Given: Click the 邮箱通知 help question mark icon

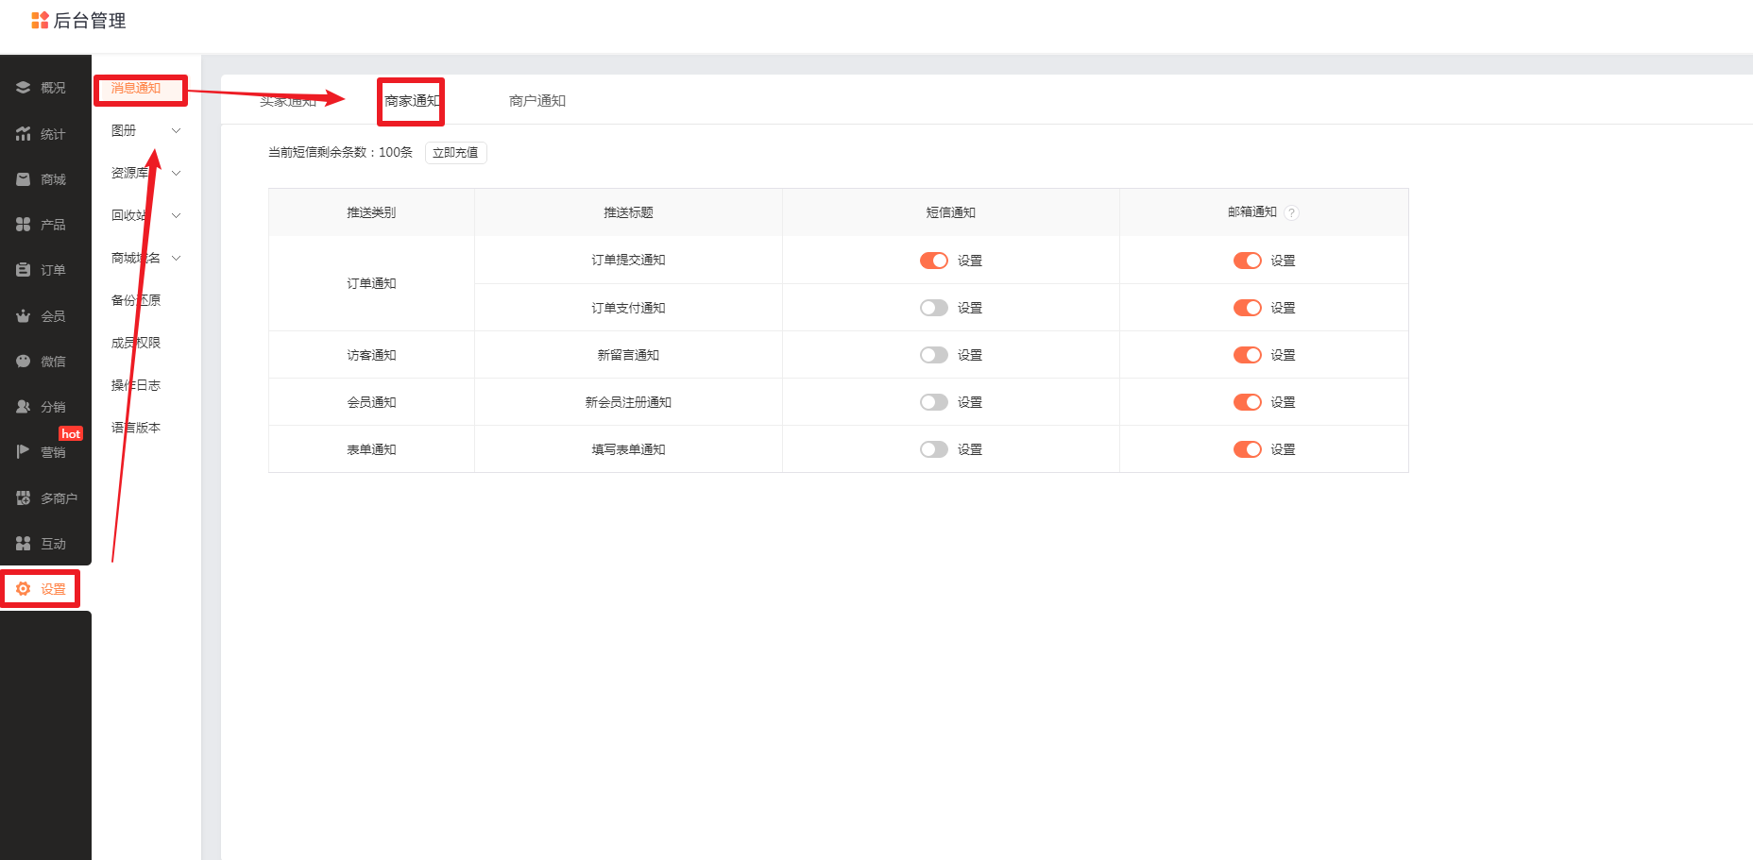Looking at the screenshot, I should tap(1291, 213).
